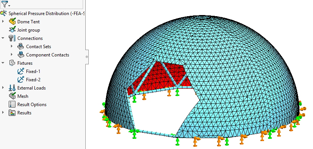Click the Fixed-1 anchor icon
The height and width of the screenshot is (149, 313).
[21, 71]
